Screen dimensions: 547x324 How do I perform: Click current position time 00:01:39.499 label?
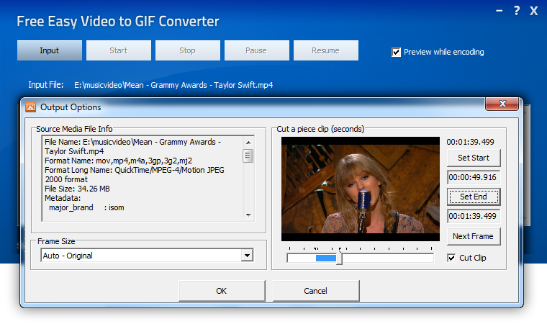[470, 142]
